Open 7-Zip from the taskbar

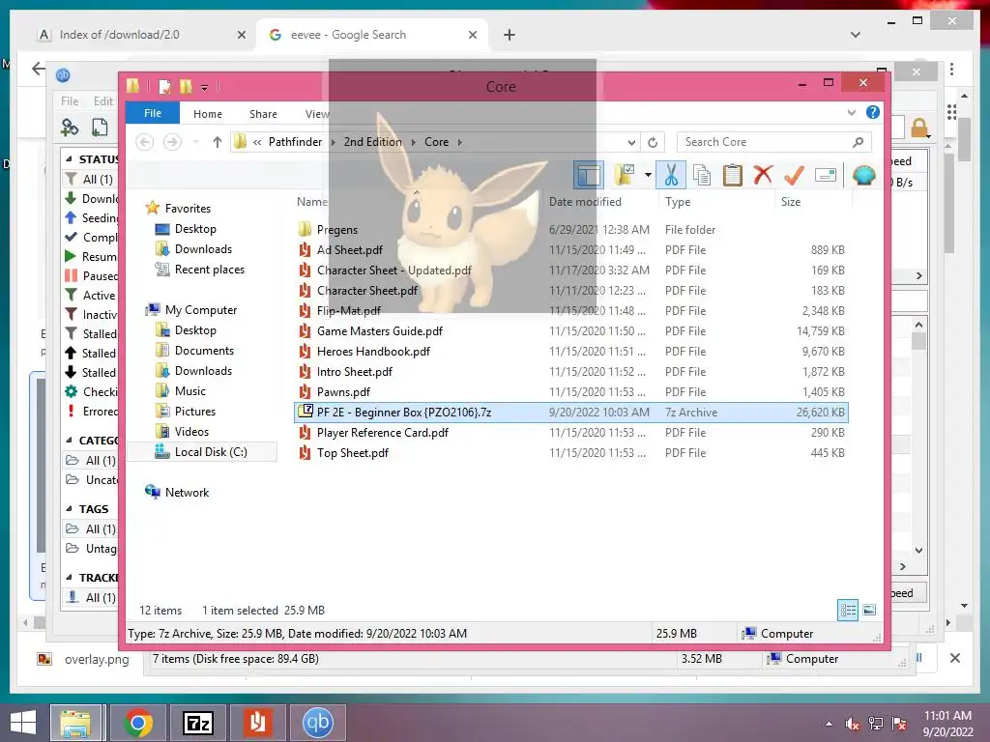point(197,723)
